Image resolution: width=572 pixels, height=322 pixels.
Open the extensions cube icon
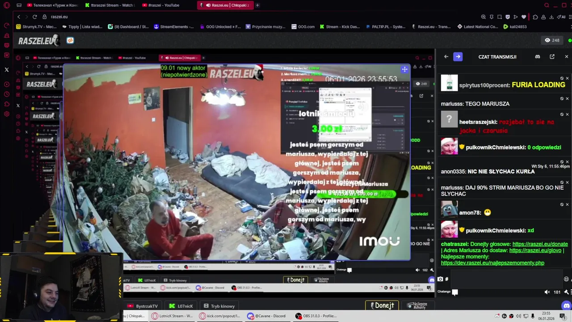tap(535, 17)
